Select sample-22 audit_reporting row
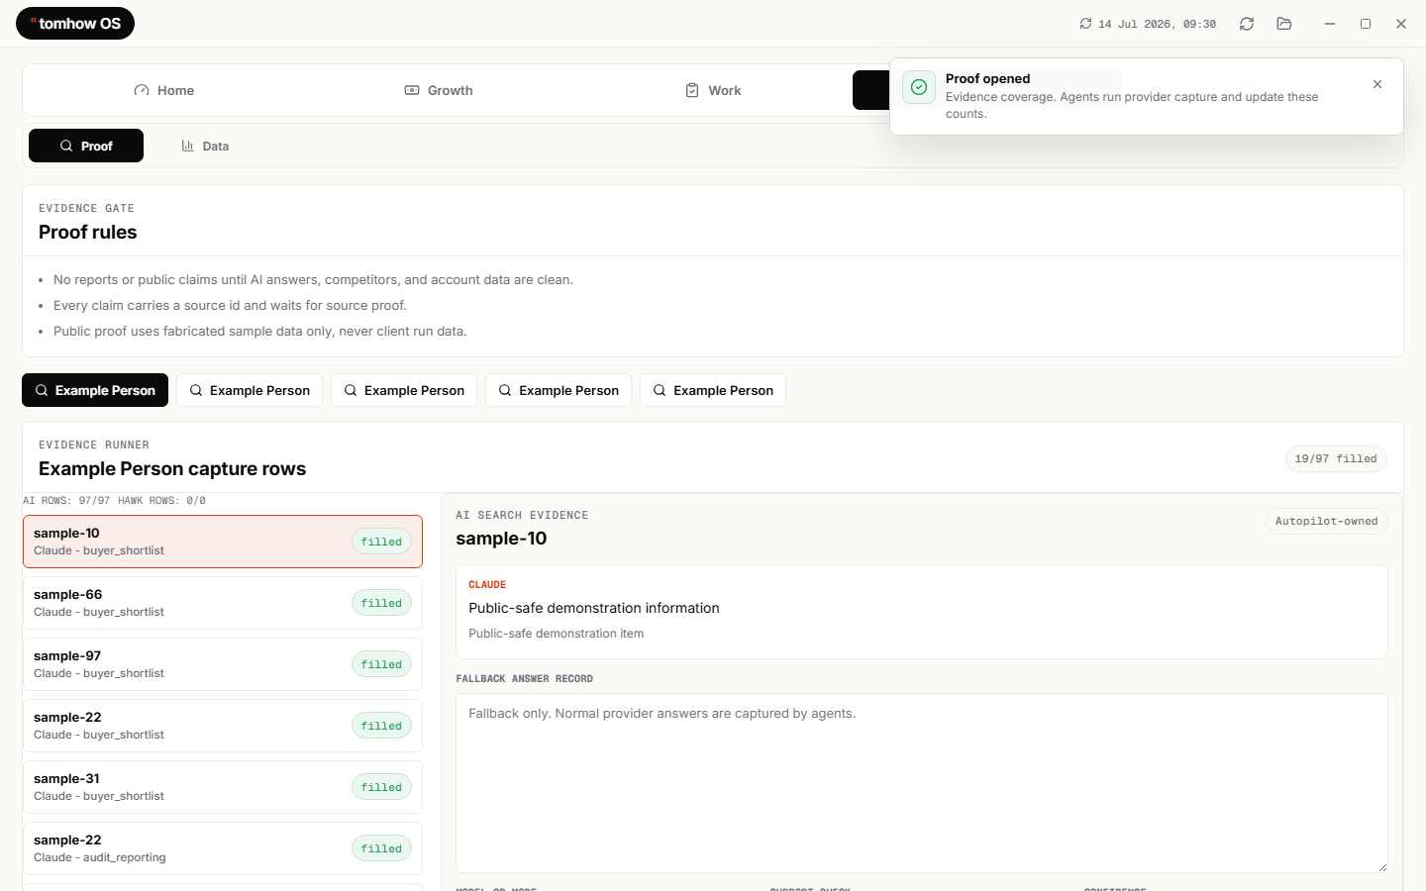This screenshot has width=1426, height=891. pos(223,848)
